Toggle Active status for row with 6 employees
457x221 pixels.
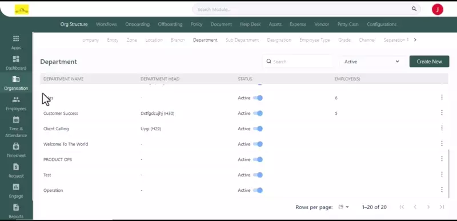(258, 98)
